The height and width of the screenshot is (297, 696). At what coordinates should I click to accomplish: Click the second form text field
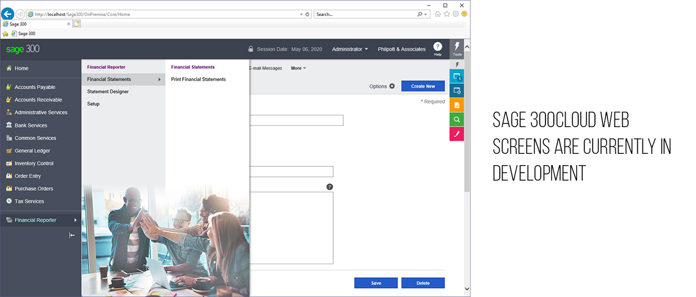pyautogui.click(x=291, y=172)
